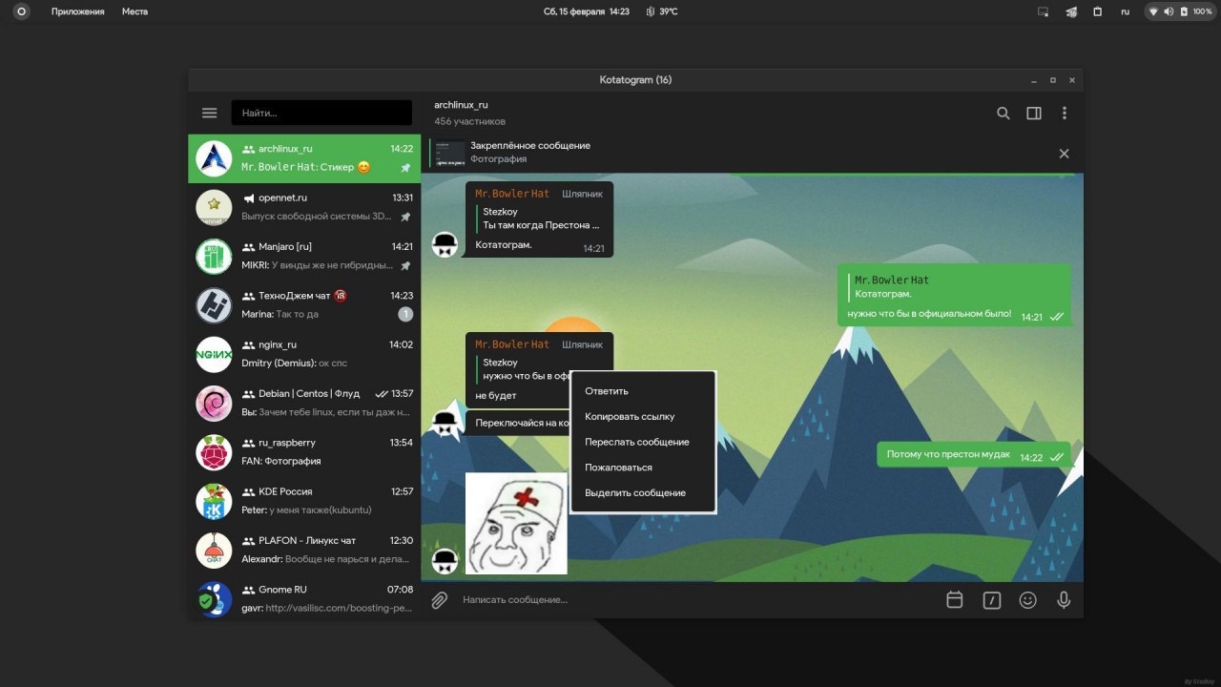
Task: Open Gnome RU group avatar
Action: pyautogui.click(x=214, y=599)
